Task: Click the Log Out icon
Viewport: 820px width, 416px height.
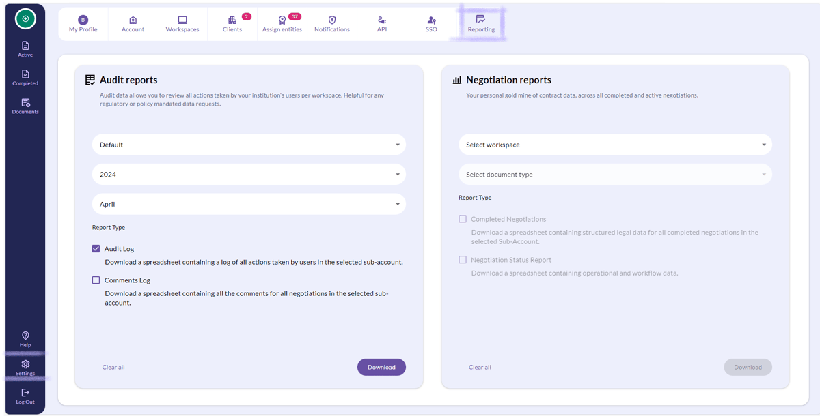Action: (x=25, y=393)
